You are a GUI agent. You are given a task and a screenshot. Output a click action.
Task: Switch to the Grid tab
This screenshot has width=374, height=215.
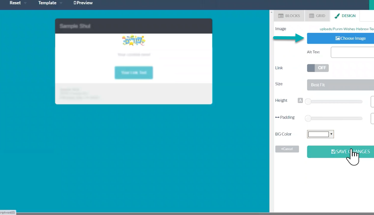pyautogui.click(x=317, y=16)
